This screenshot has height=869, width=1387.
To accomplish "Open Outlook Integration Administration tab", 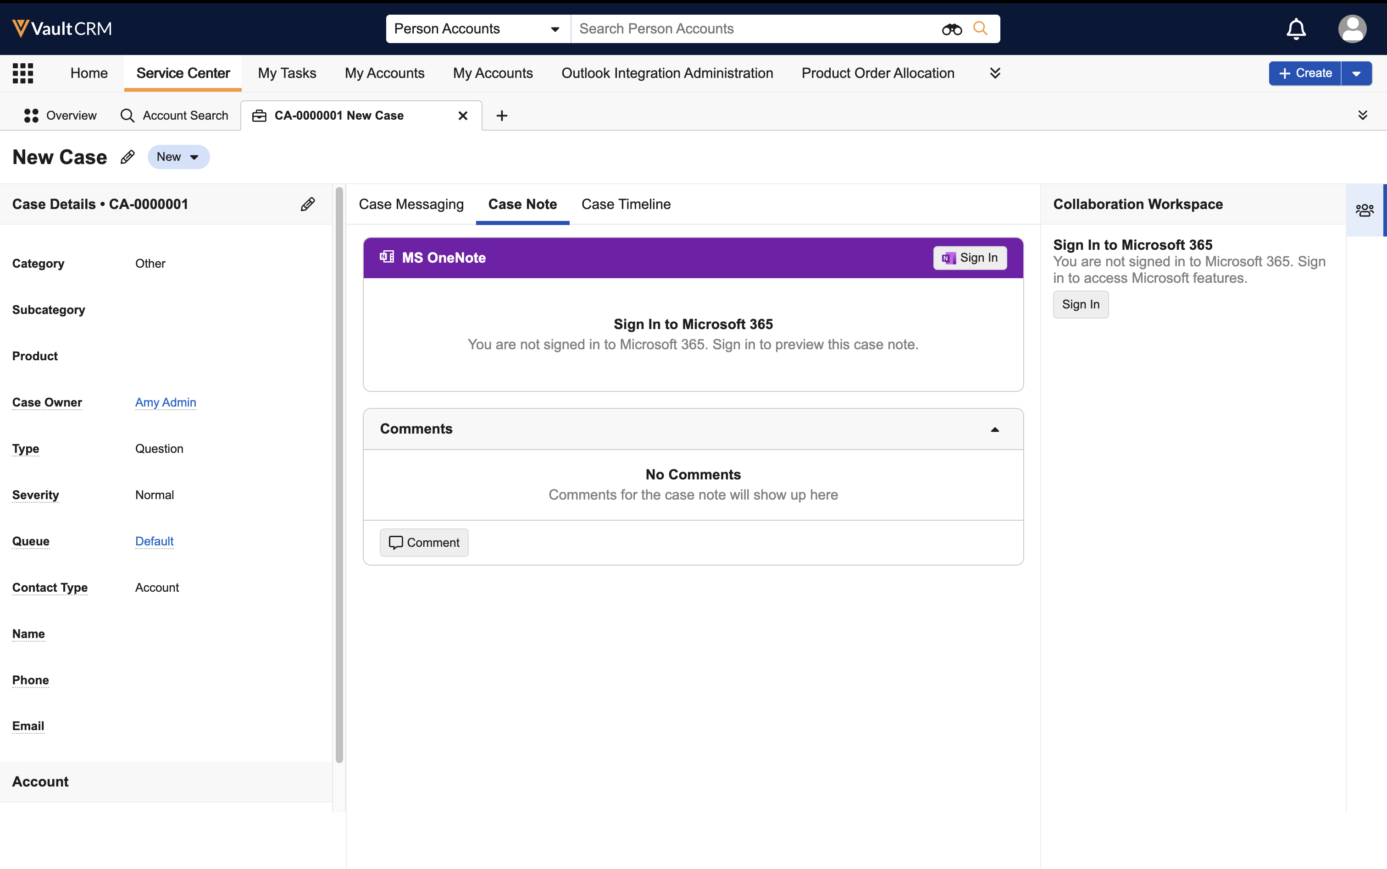I will pyautogui.click(x=667, y=73).
